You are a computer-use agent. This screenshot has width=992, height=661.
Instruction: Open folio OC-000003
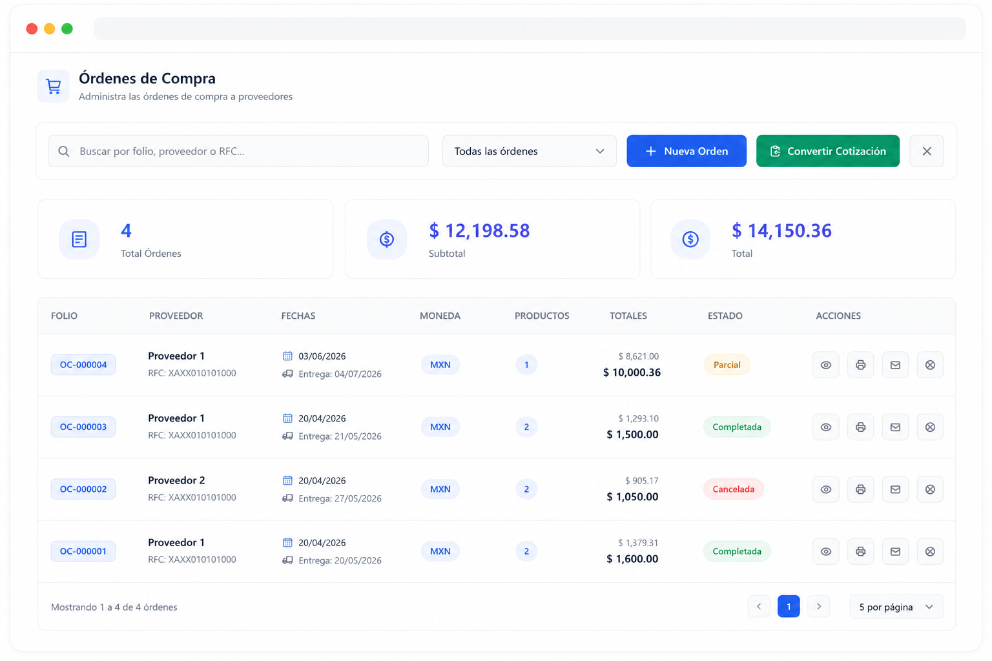click(x=83, y=427)
